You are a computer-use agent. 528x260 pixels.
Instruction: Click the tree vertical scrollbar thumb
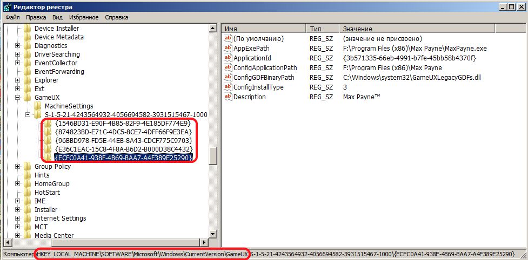tap(213, 156)
